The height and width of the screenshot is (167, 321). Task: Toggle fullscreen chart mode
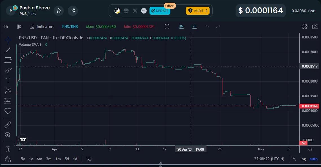pyautogui.click(x=167, y=27)
